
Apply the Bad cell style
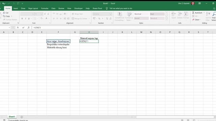157,14
